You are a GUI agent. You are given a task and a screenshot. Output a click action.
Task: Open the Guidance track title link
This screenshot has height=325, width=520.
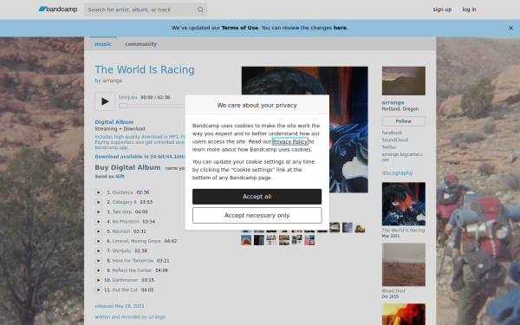[x=123, y=192]
